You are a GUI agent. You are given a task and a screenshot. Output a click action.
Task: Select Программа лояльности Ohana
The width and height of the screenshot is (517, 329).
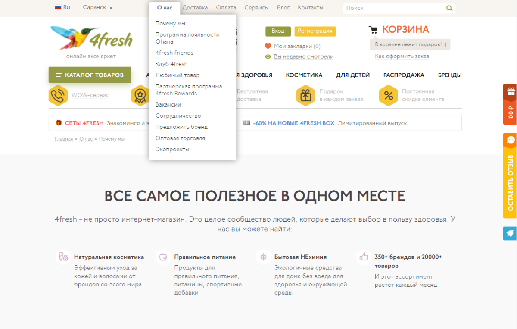187,38
